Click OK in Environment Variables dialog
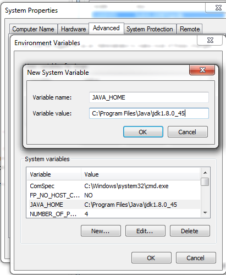Screen dimensions: 226x275 (151, 258)
